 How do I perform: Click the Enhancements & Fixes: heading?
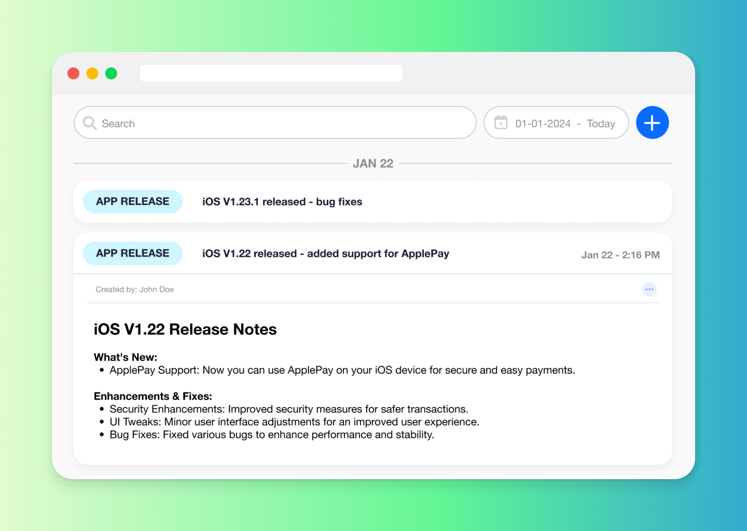click(x=153, y=396)
